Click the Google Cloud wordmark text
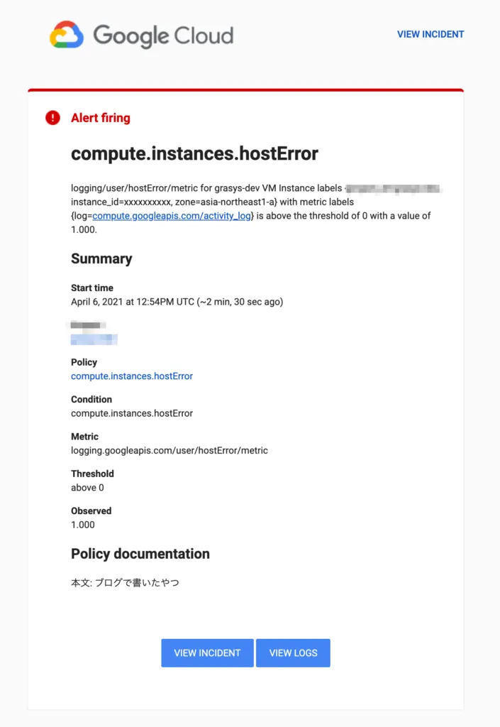The image size is (500, 727). click(163, 35)
